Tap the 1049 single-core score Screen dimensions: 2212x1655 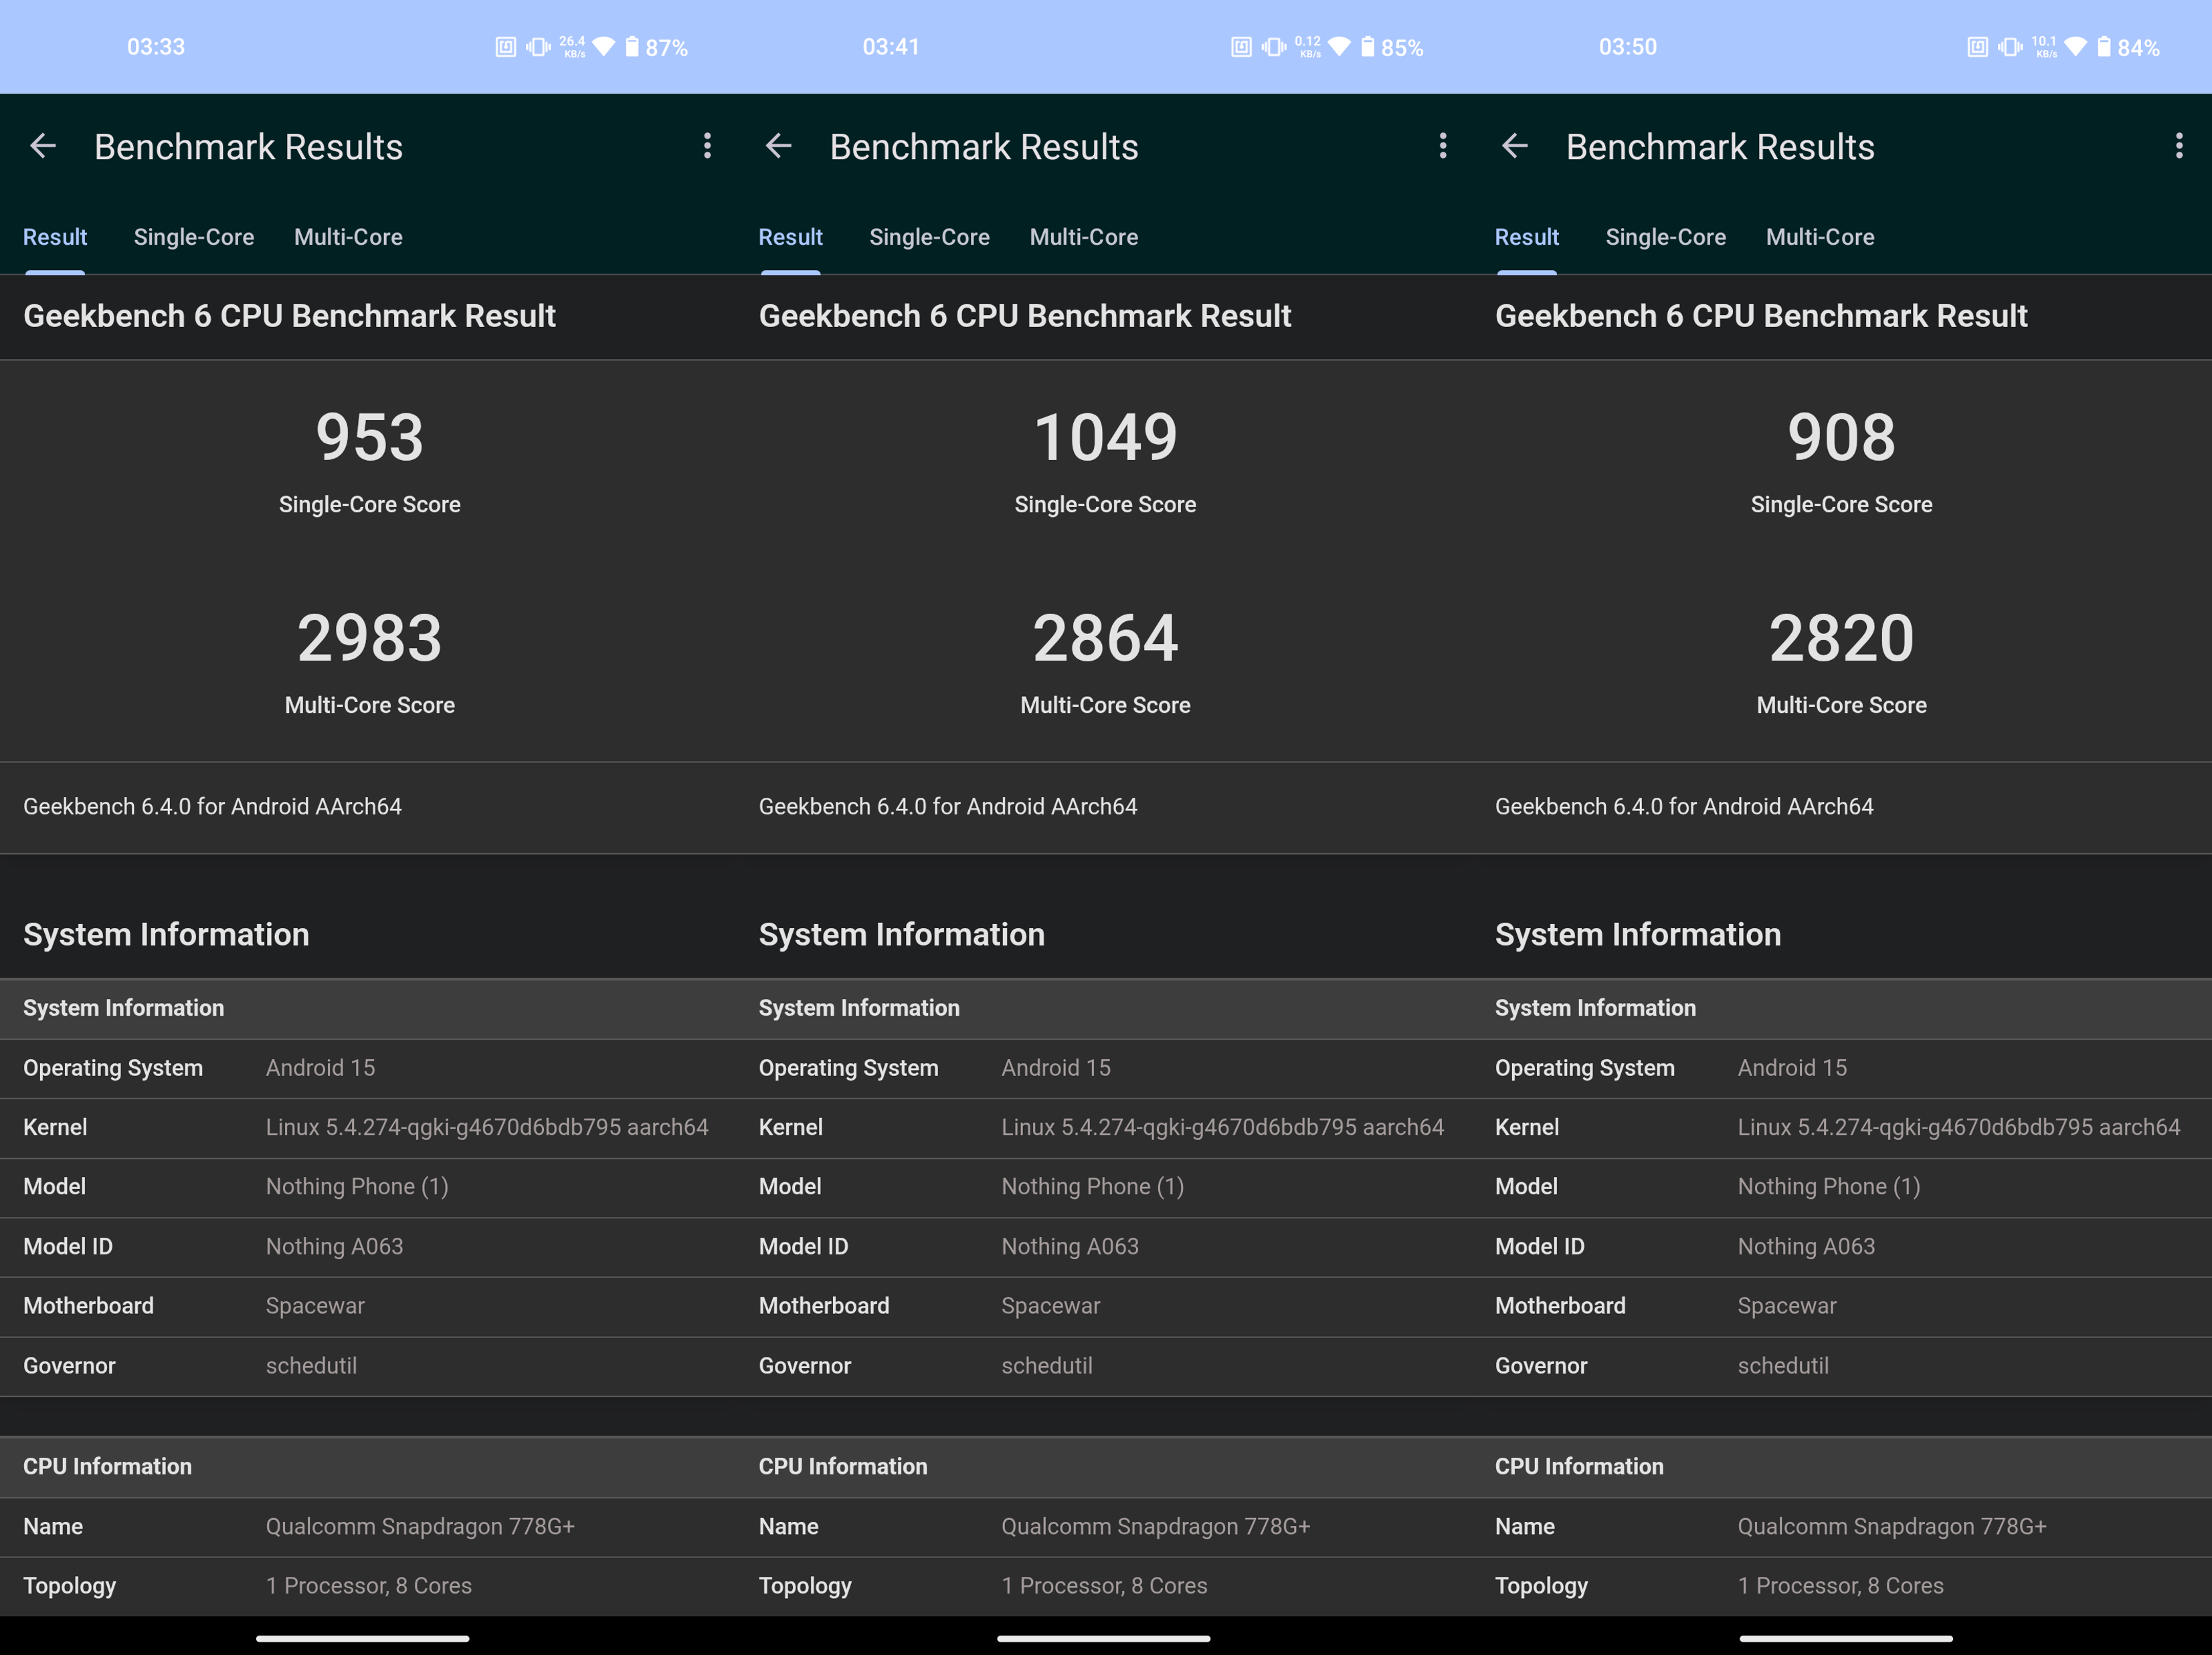1105,438
